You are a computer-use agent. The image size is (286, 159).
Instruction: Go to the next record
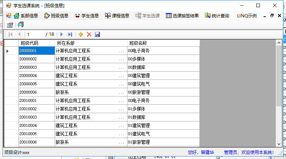tap(62, 34)
